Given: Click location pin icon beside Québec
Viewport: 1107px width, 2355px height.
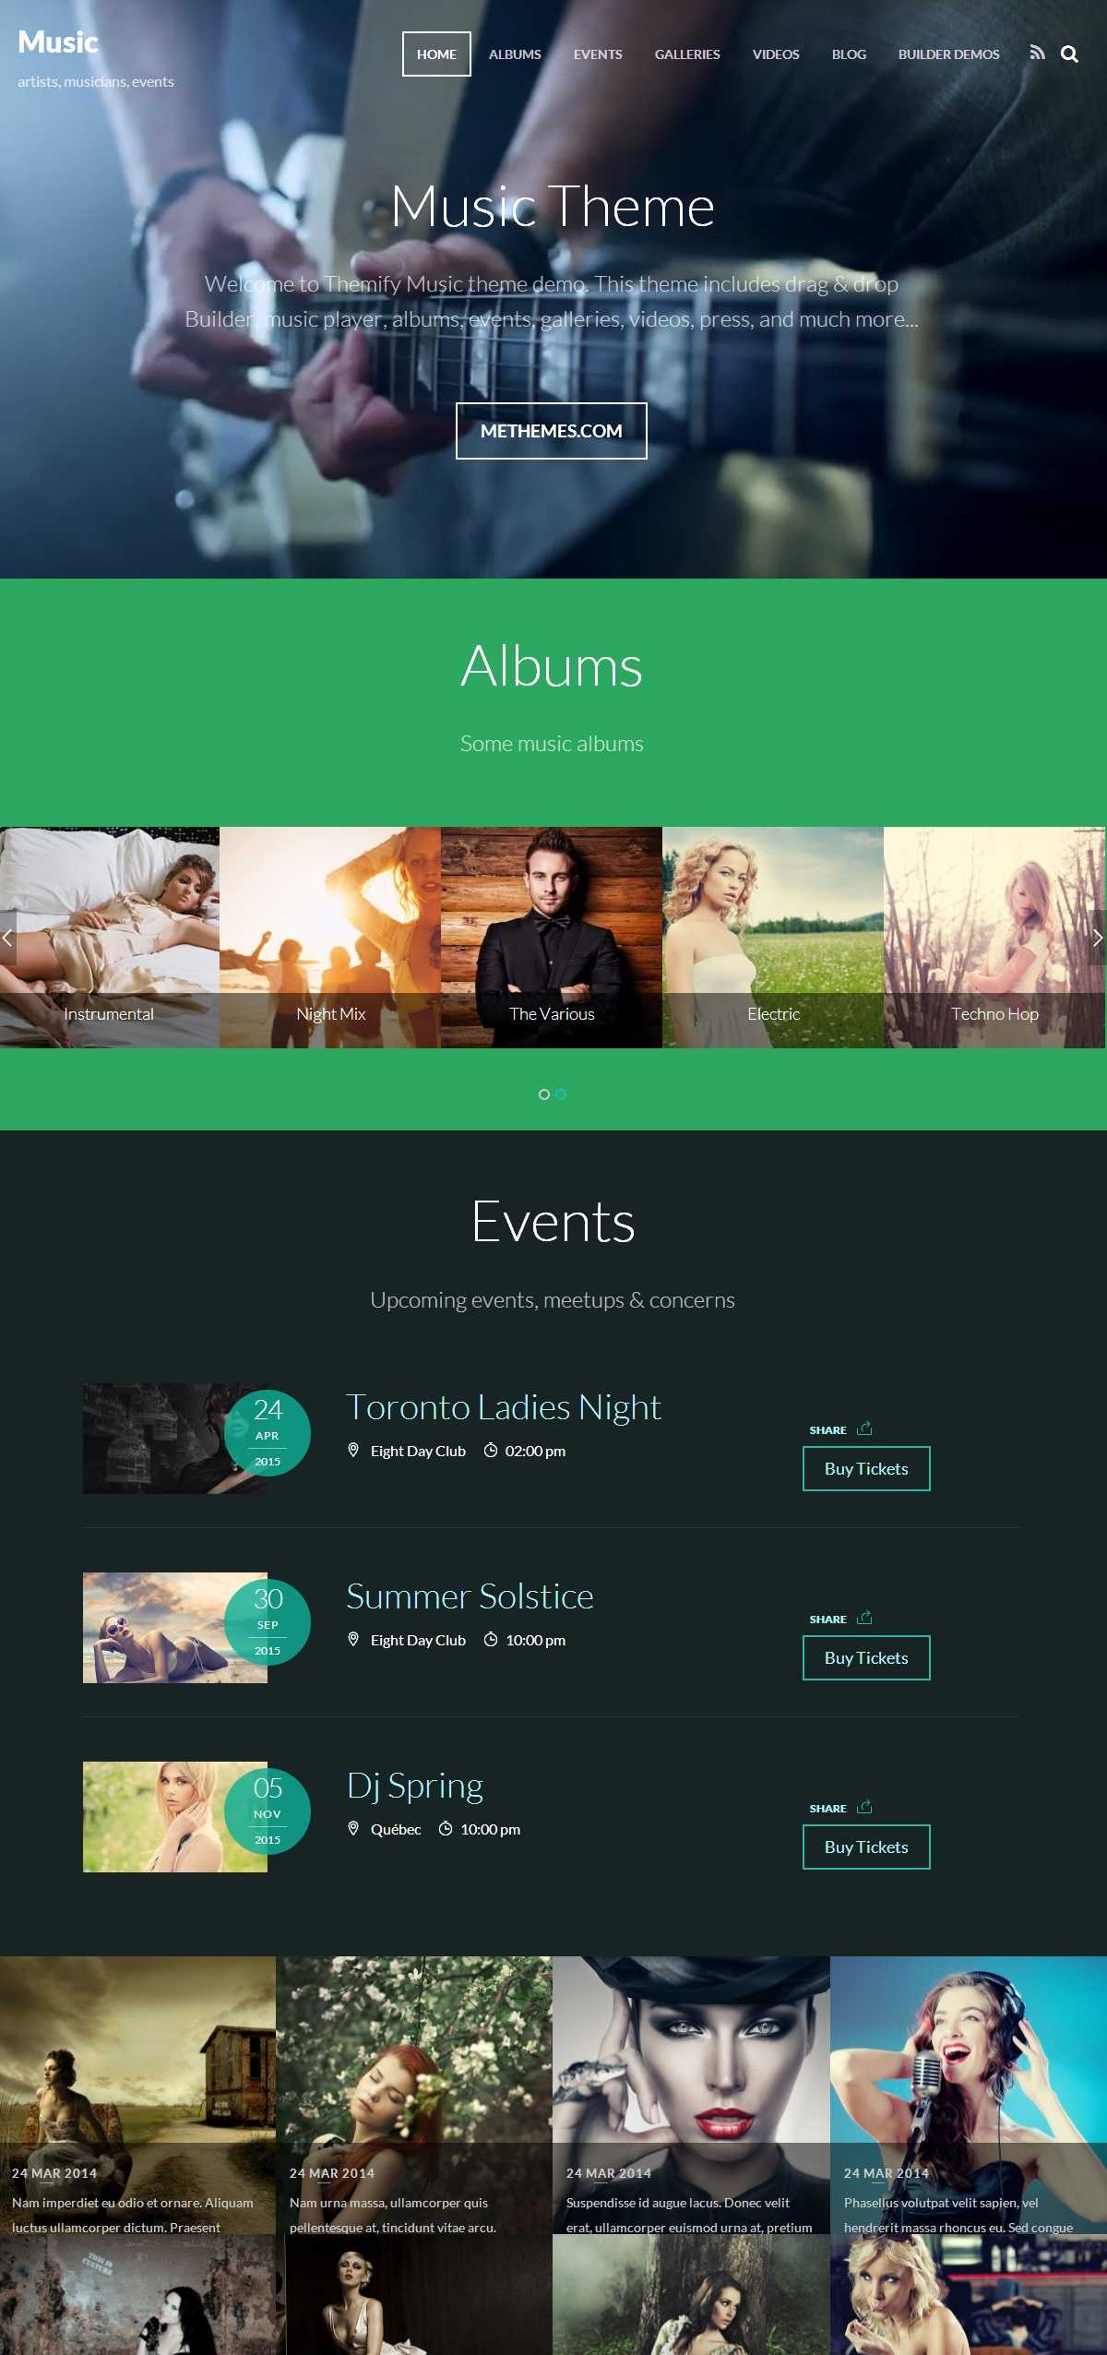Looking at the screenshot, I should (353, 1828).
